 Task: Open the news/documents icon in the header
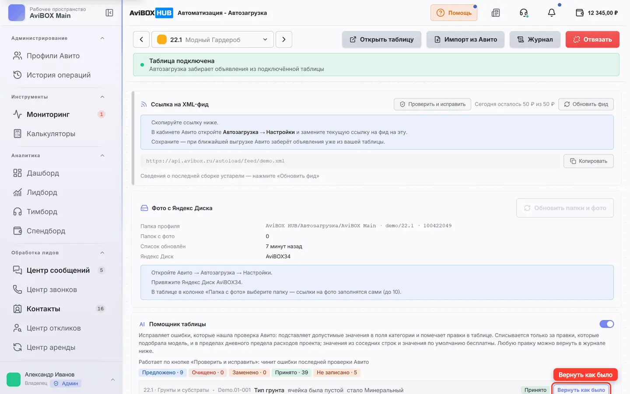point(496,13)
